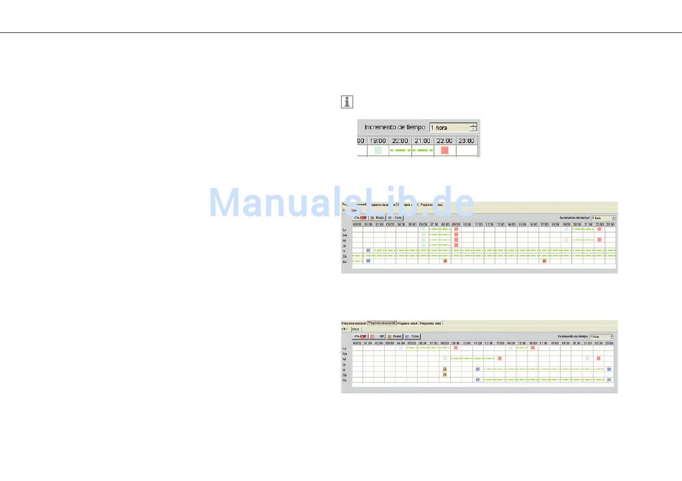The height and width of the screenshot is (481, 682).
Task: Click Ciclo button in middle schedule window
Action: pyautogui.click(x=395, y=218)
